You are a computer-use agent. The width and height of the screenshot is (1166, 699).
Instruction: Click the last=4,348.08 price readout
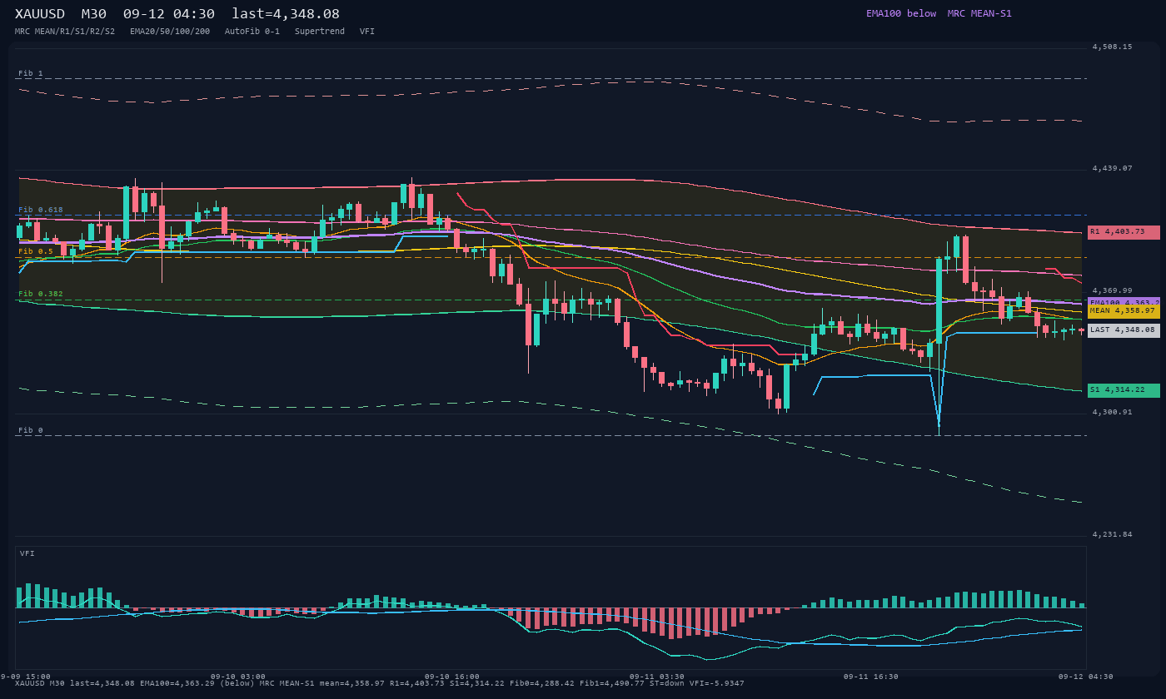286,14
